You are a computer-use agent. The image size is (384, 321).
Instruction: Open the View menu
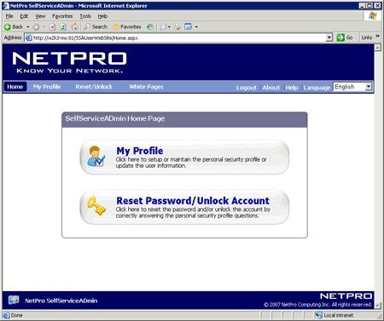click(40, 16)
